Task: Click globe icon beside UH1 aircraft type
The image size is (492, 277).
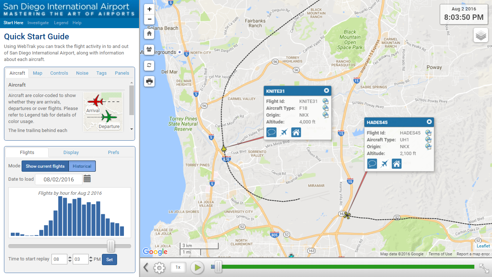Action: coord(428,140)
